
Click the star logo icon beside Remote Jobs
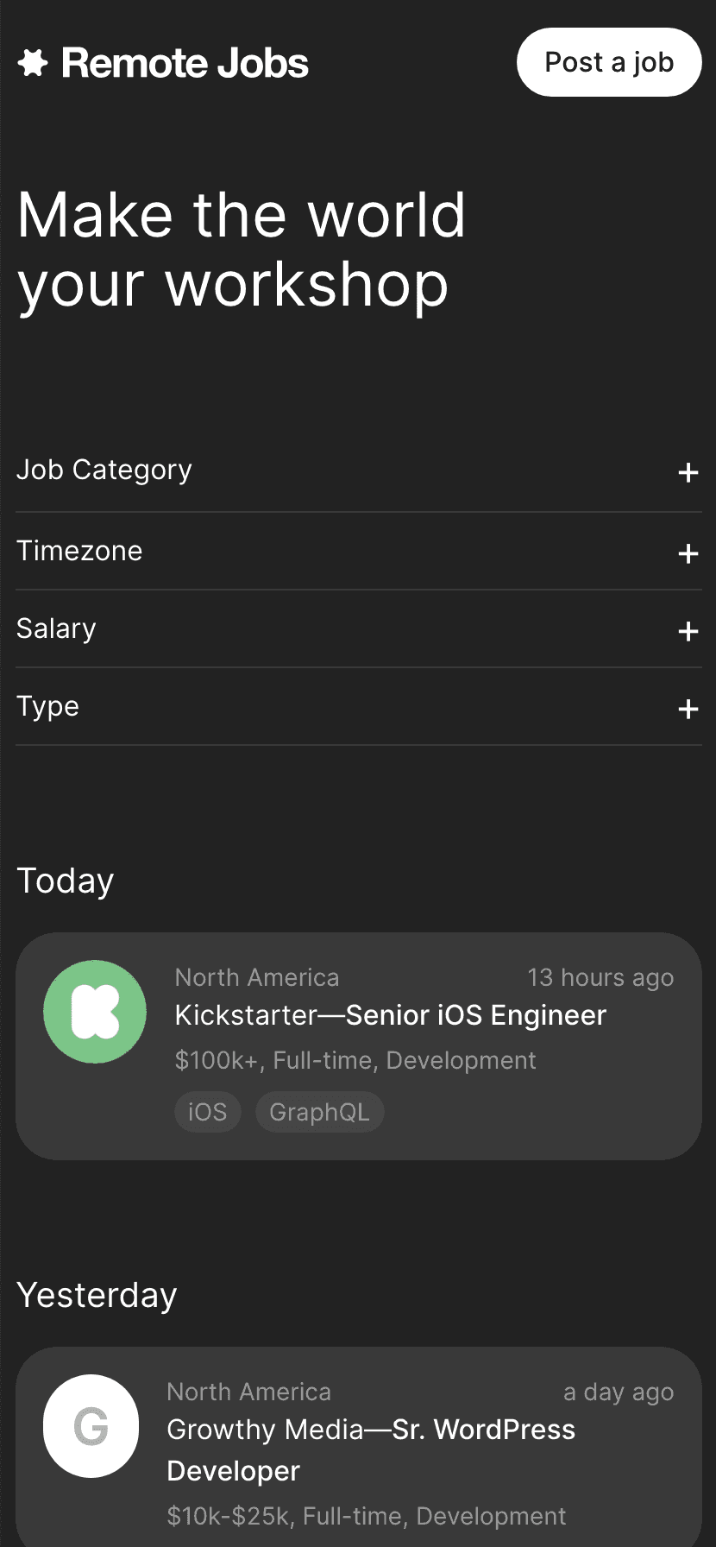(x=33, y=63)
